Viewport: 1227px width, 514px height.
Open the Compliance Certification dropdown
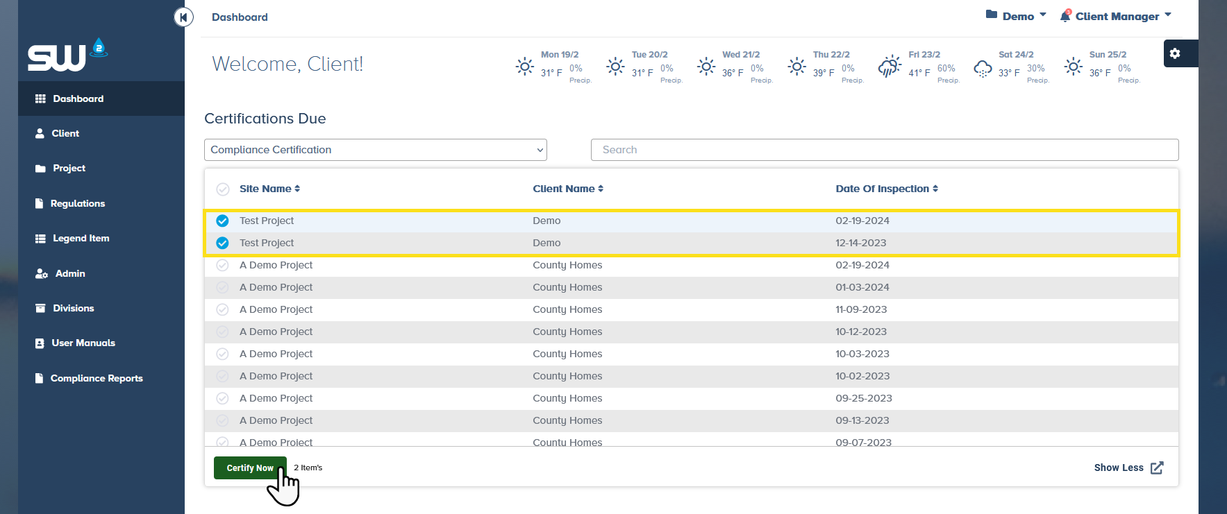pos(375,150)
